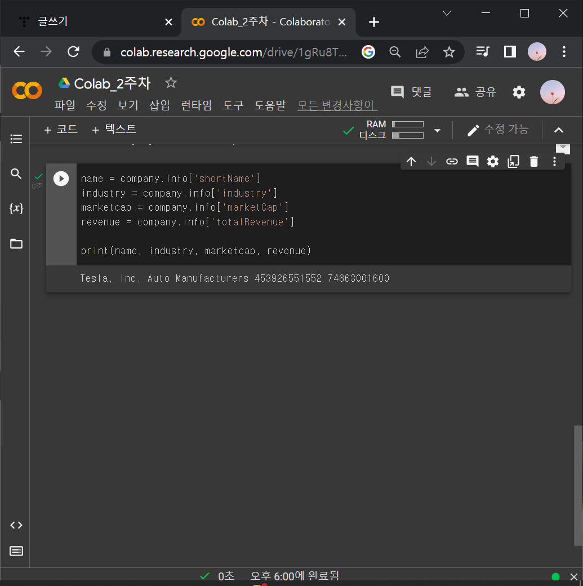Switch to the 글쓰기 browser tab
Screen dimensions: 583x586
(x=91, y=21)
